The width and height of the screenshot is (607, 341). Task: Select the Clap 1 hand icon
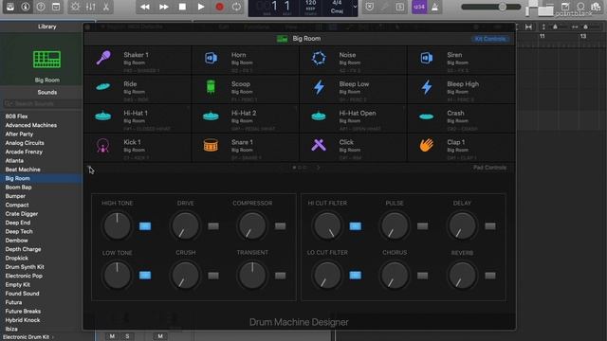click(x=426, y=145)
